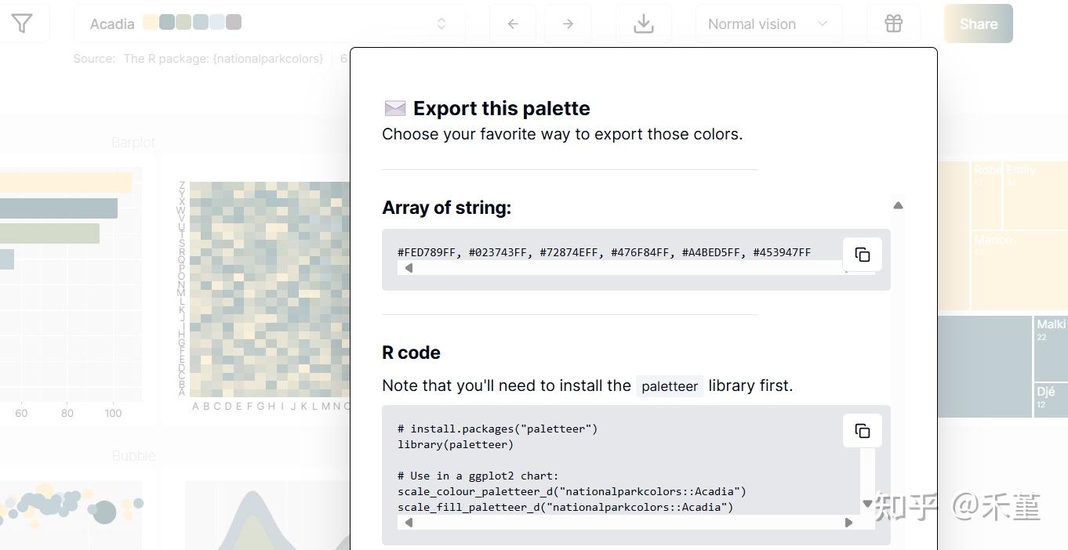Click the download export icon
Screen dimensions: 1068x550
coord(644,24)
